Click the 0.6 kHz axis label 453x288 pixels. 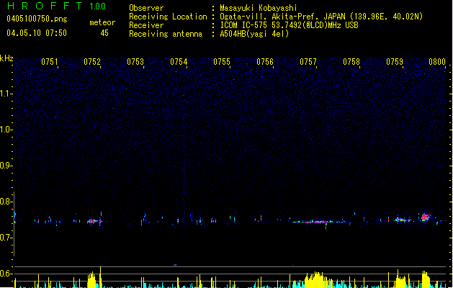pyautogui.click(x=6, y=274)
